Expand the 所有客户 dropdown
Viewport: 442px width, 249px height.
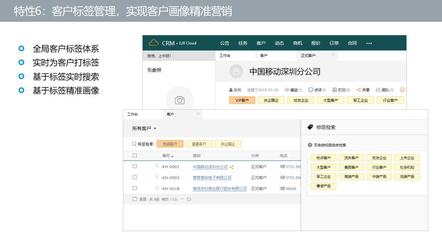tap(155, 129)
